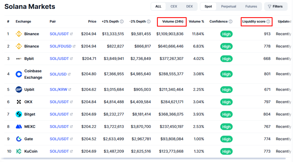The image size is (293, 162).
Task: Switch to the Futures tab
Action: tap(251, 7)
